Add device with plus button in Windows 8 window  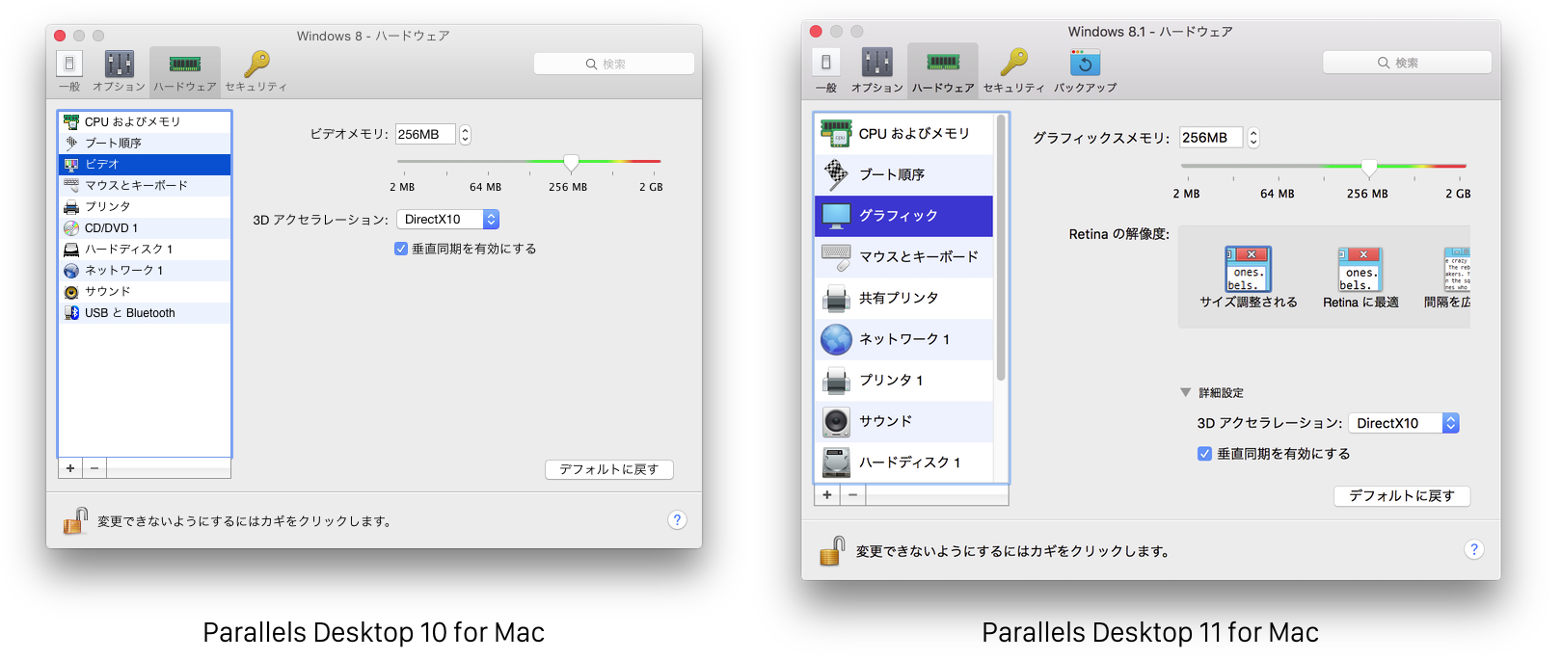pos(70,468)
